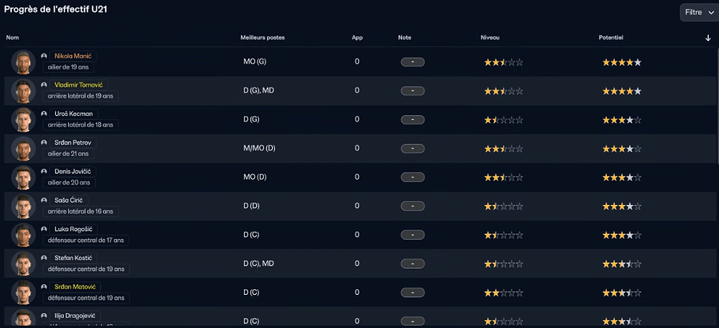This screenshot has width=719, height=328.
Task: Click Ilija Dragojević's face thumbnail
Action: coord(24,319)
